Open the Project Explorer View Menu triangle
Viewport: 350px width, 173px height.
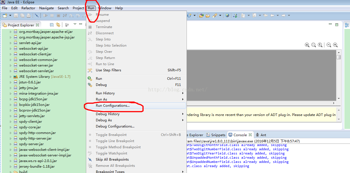point(75,24)
